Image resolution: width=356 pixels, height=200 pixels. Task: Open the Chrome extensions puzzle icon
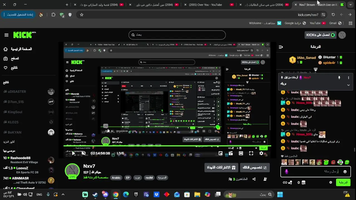click(53, 15)
